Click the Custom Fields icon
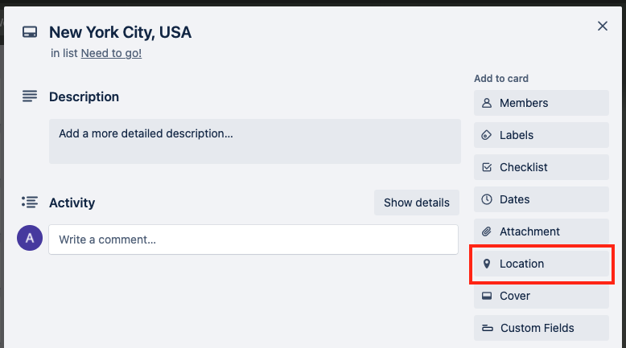 (x=487, y=328)
